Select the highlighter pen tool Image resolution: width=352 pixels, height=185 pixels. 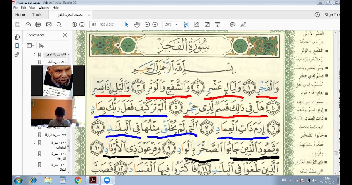point(243,25)
